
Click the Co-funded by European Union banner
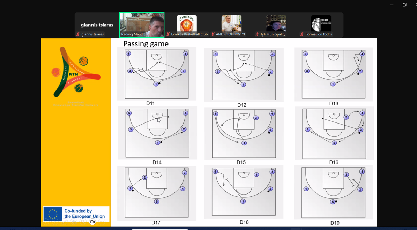pyautogui.click(x=76, y=214)
